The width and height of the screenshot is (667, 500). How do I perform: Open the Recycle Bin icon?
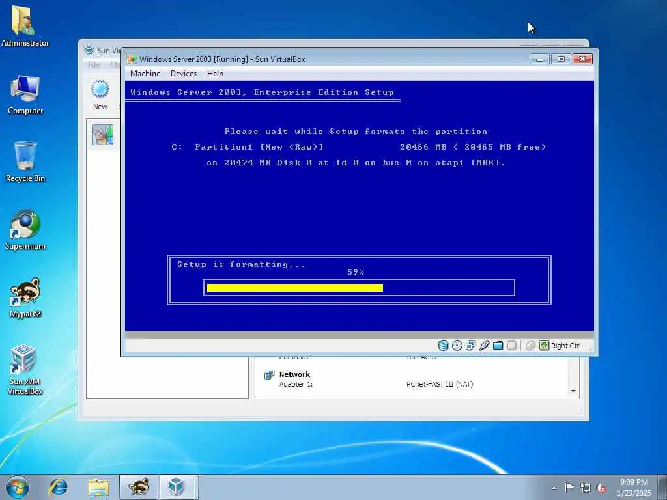[x=25, y=162]
